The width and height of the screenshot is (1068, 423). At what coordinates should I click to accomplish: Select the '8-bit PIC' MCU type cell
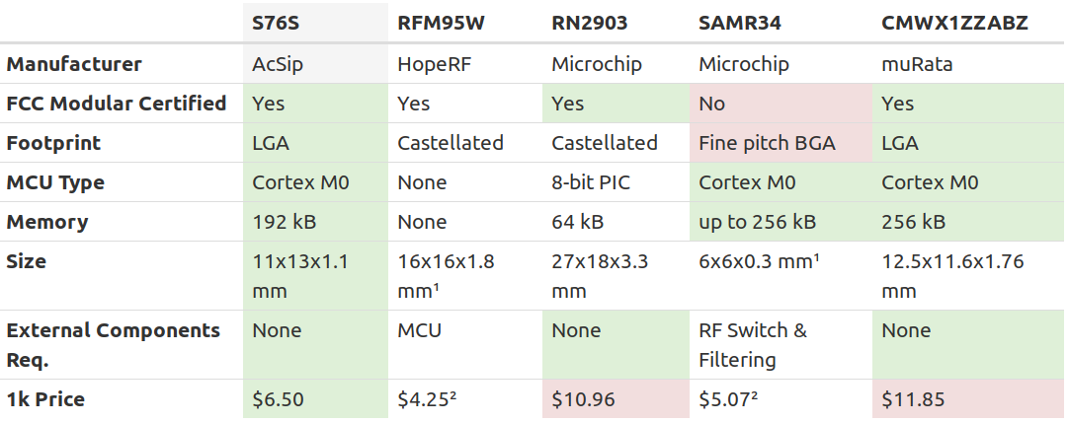(616, 182)
